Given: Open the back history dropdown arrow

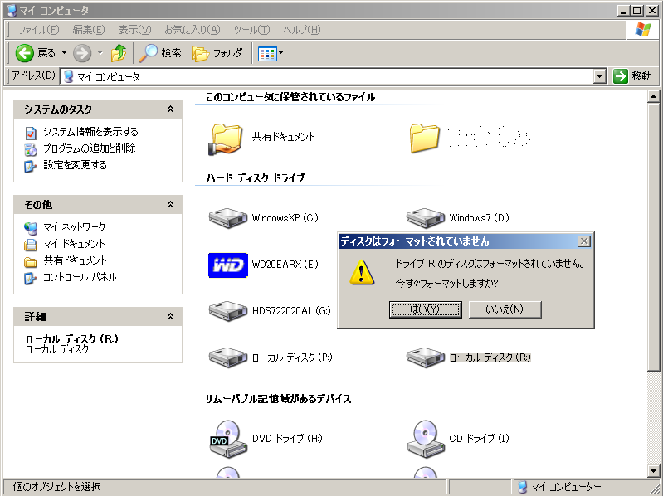Looking at the screenshot, I should 64,53.
